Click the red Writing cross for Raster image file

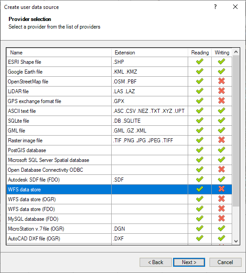(222, 140)
